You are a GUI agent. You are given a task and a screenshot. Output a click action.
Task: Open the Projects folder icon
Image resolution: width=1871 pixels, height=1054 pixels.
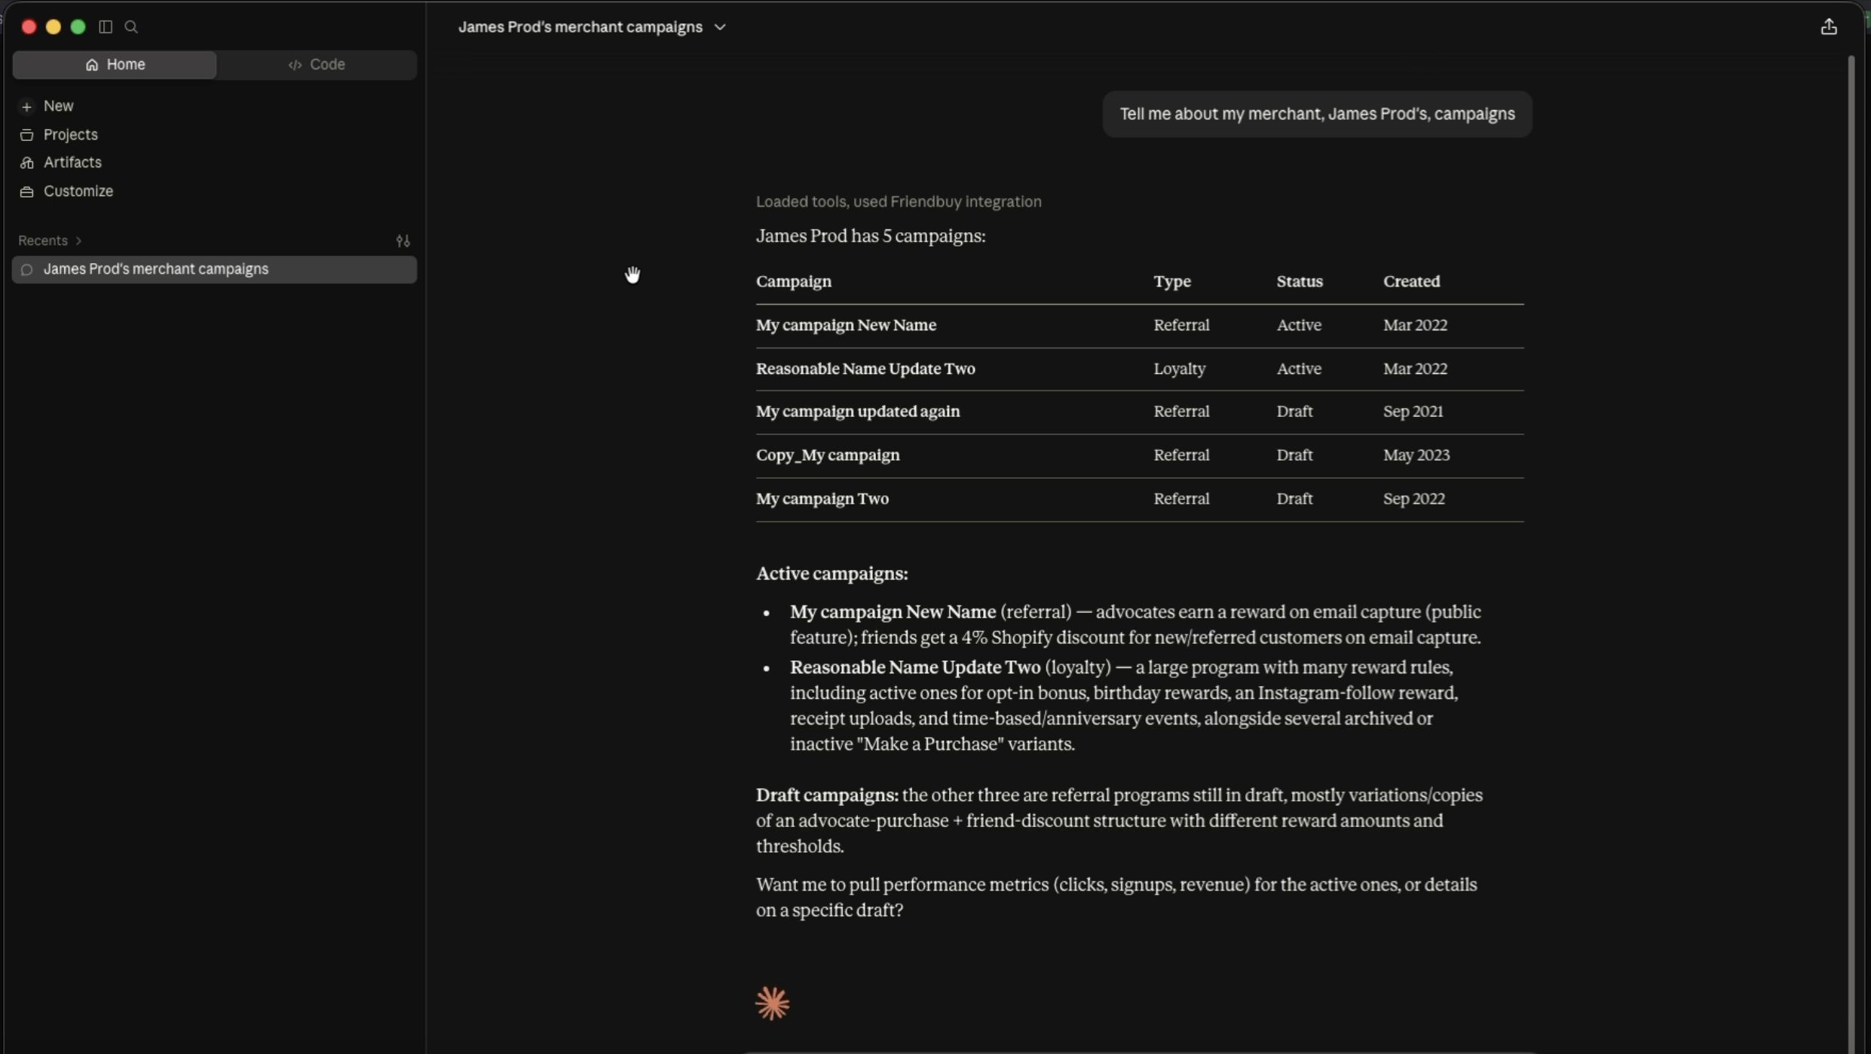(x=27, y=135)
